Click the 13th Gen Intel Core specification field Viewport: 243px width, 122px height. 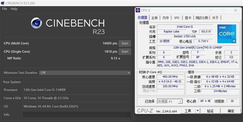198,47
